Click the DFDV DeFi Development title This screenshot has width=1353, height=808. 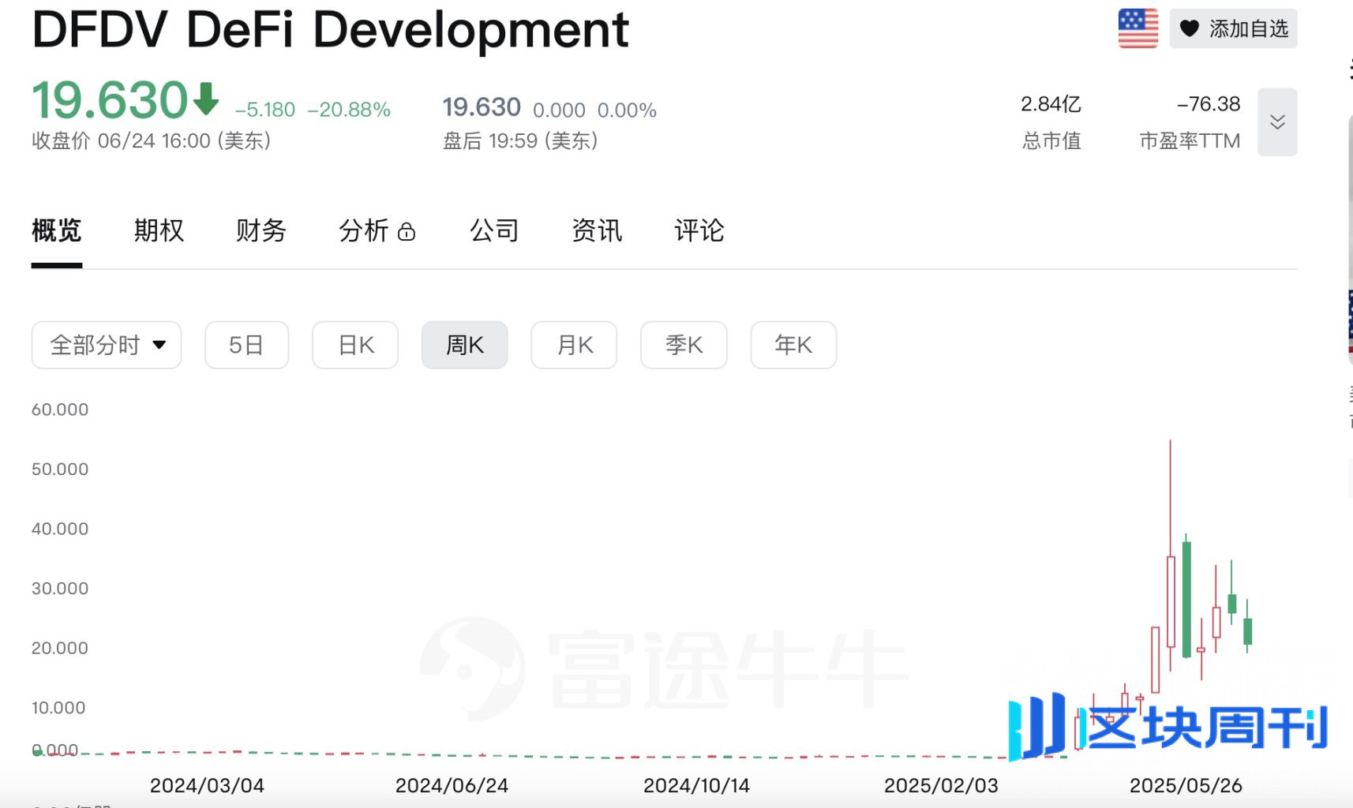(x=330, y=30)
